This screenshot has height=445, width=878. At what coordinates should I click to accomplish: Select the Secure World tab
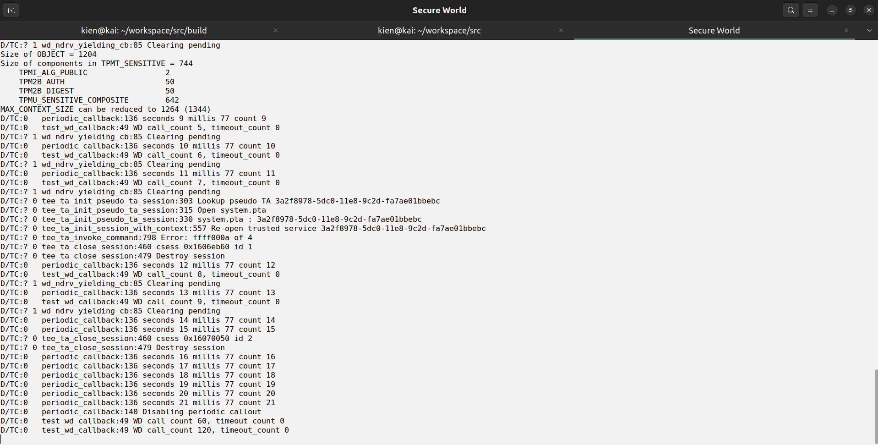[714, 30]
